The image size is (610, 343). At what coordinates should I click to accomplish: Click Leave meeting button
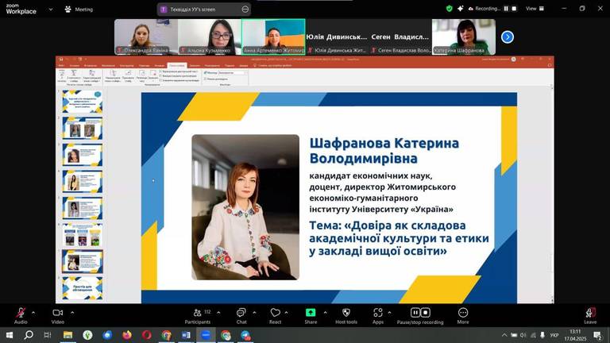(x=590, y=314)
